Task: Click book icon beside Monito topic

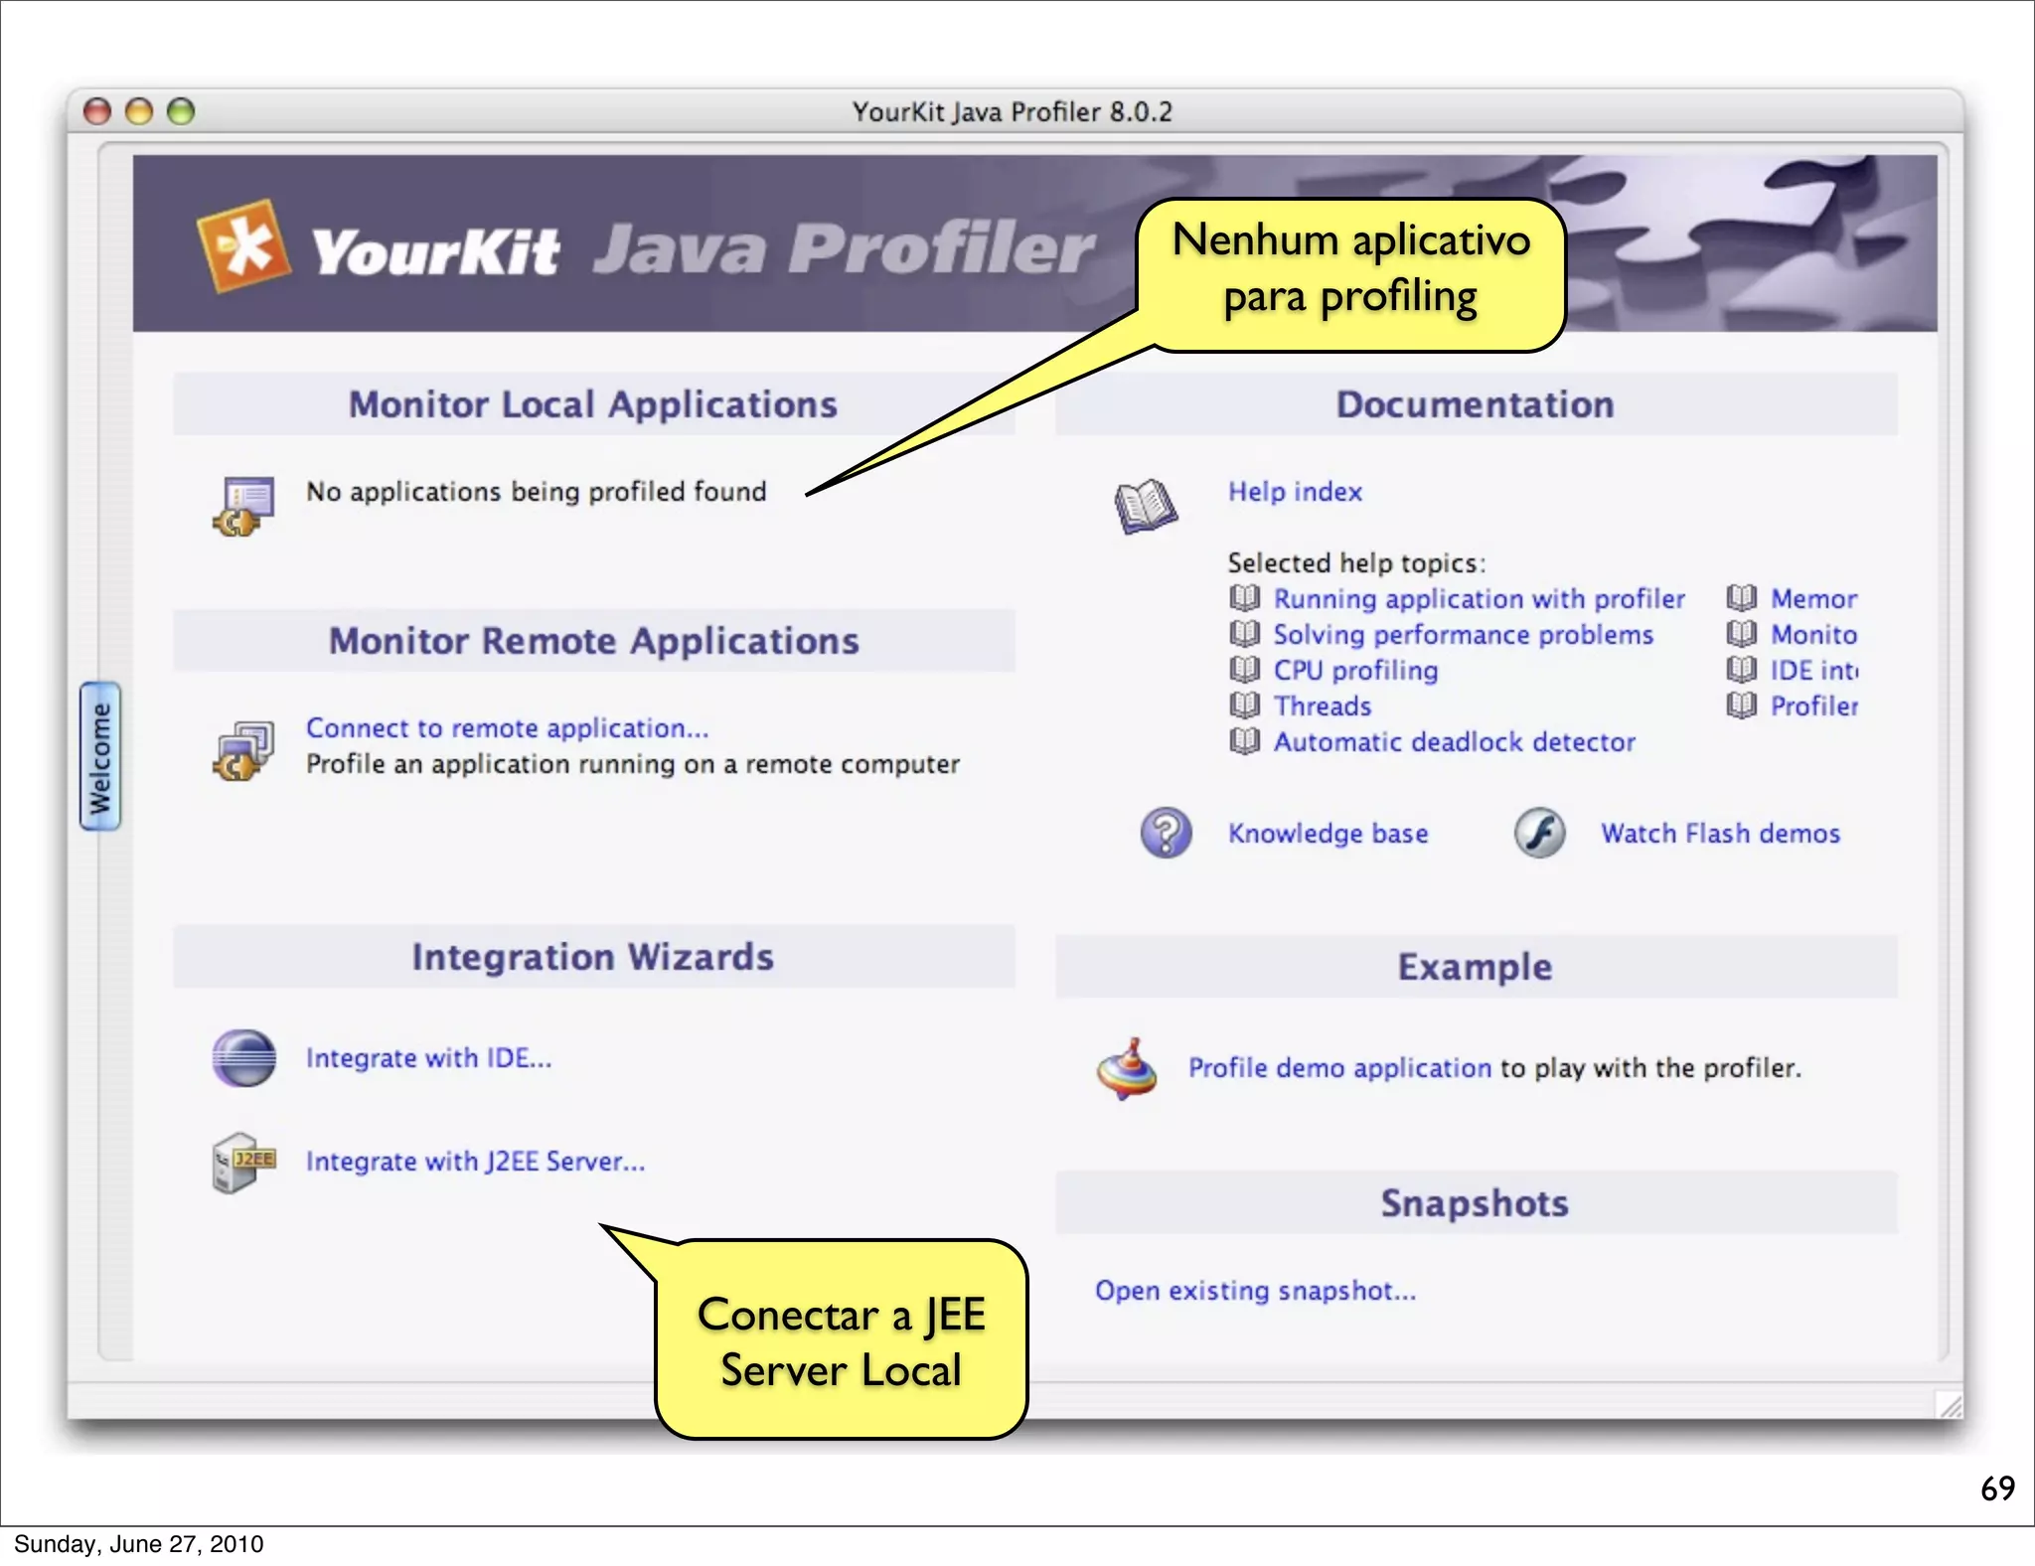Action: [x=1741, y=634]
